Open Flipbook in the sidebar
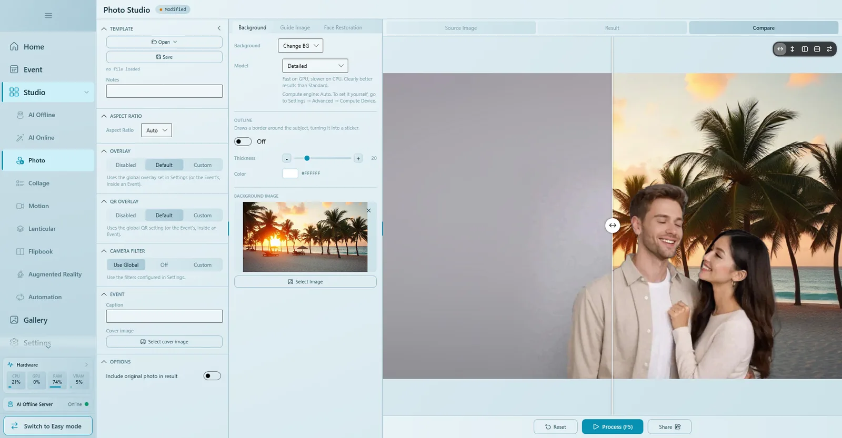This screenshot has width=842, height=438. tap(48, 252)
